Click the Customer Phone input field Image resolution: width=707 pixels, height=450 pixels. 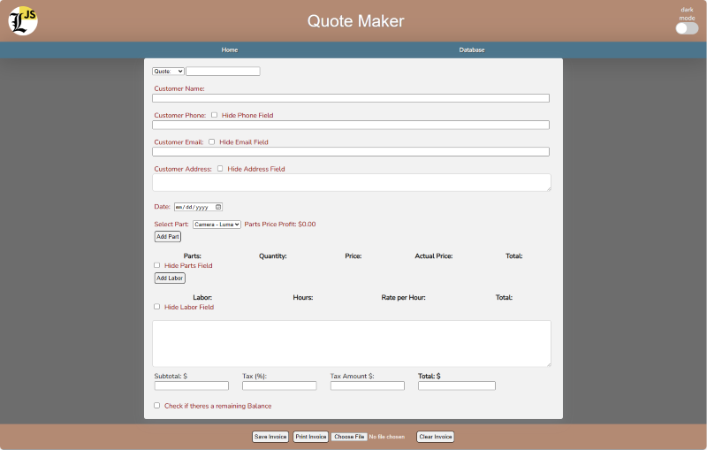(351, 125)
